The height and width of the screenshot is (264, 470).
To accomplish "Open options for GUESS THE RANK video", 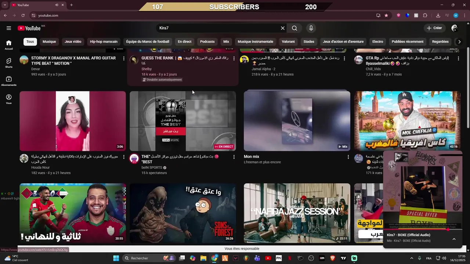I will coord(234,58).
